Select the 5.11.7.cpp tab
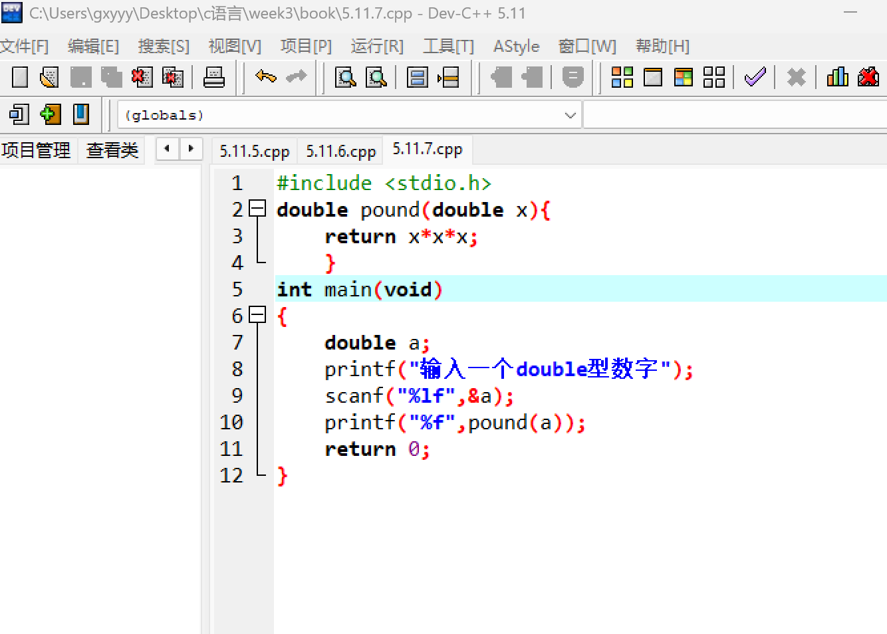The image size is (887, 634). pos(428,149)
